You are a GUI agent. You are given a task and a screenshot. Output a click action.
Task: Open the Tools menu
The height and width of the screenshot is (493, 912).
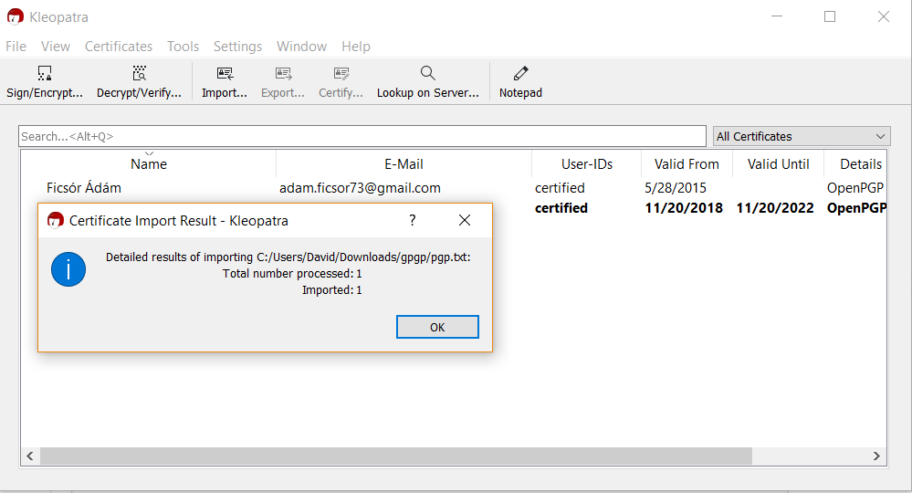tap(183, 47)
